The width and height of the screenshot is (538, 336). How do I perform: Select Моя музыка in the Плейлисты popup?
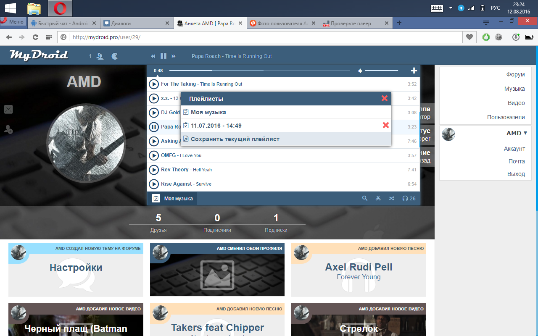286,112
